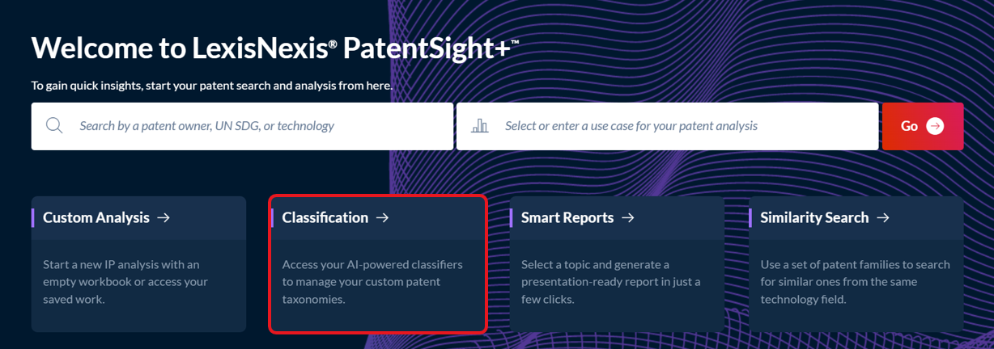Viewport: 994px width, 349px height.
Task: Click the white arrow circle on Go button
Action: click(935, 126)
